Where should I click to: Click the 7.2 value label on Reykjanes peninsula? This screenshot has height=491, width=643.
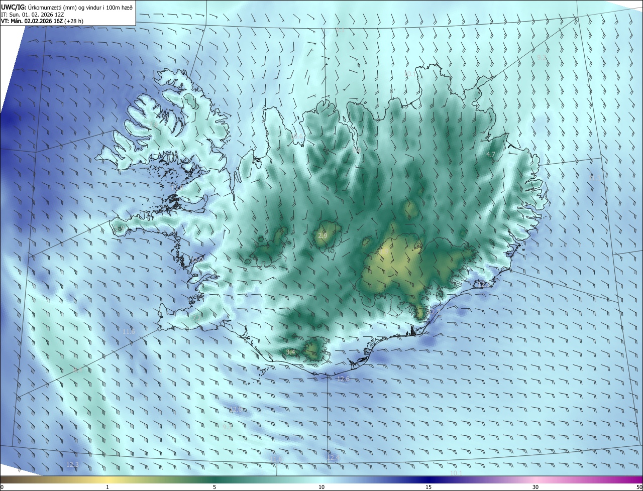click(x=196, y=317)
